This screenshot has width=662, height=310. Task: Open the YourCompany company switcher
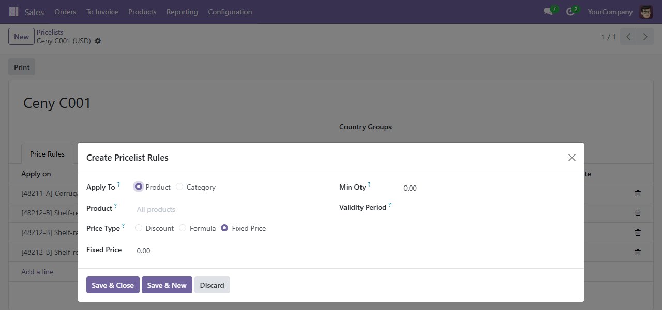610,12
